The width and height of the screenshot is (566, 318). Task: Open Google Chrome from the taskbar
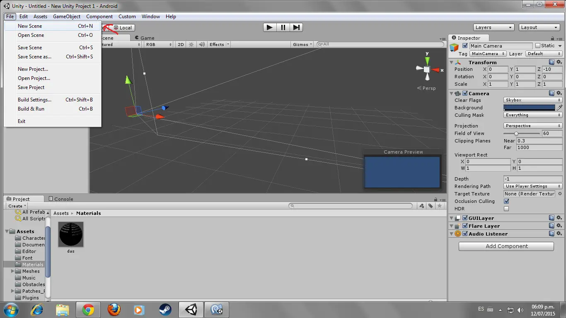click(88, 309)
